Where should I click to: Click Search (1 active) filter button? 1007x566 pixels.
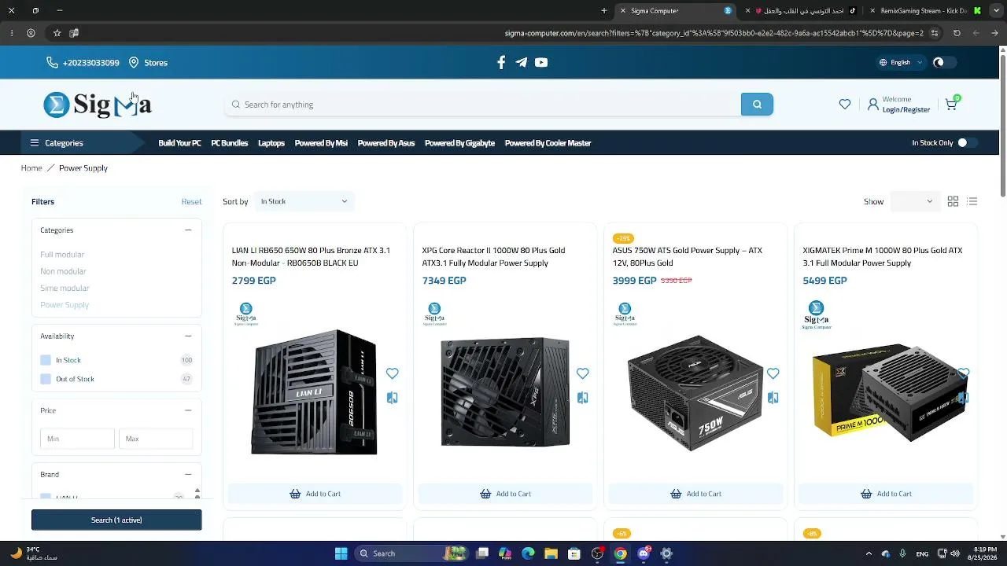click(x=116, y=520)
